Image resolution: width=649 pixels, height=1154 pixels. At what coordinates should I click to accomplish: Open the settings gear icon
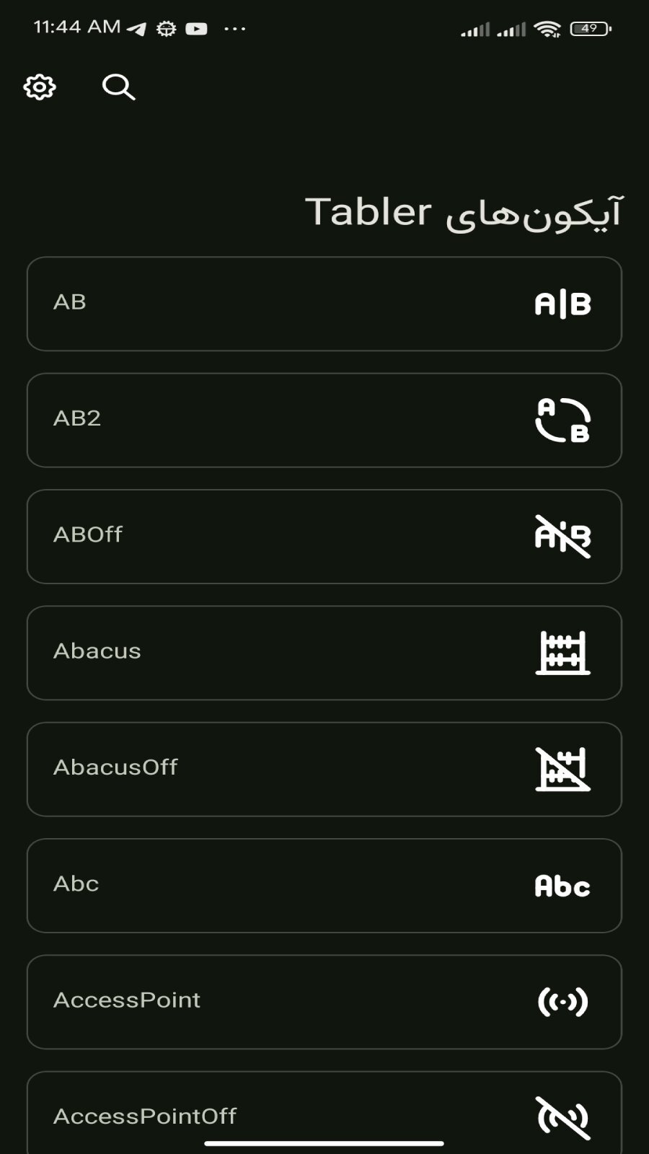[40, 87]
